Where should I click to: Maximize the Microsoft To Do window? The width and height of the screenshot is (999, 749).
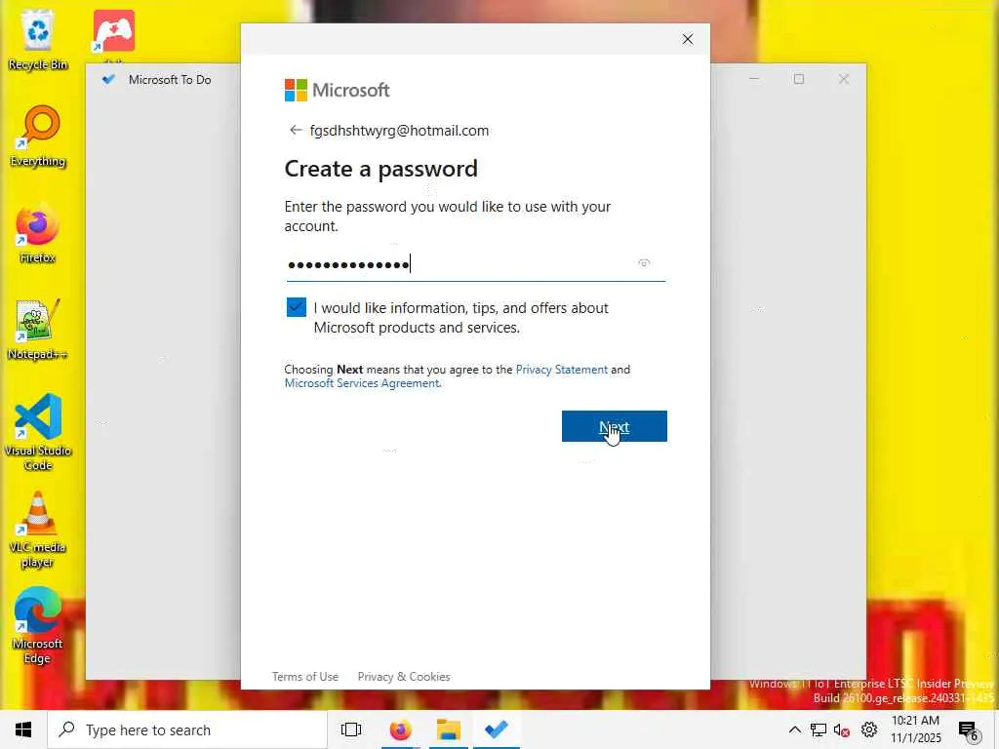click(799, 79)
